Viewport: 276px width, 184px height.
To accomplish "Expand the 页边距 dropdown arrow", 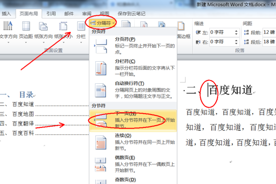I will pyautogui.click(x=26, y=42).
